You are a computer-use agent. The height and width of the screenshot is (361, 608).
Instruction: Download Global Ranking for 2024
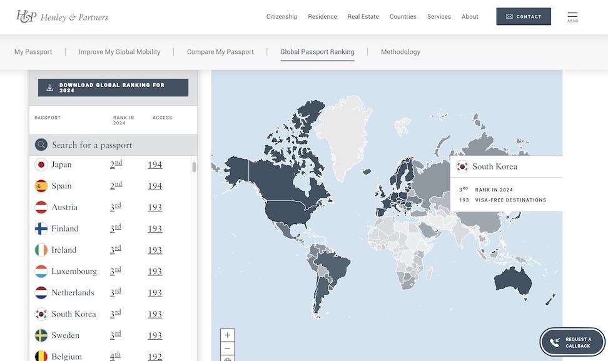click(113, 88)
